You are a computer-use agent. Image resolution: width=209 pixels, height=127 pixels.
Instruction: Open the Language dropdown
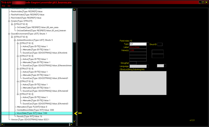(x=138, y=66)
